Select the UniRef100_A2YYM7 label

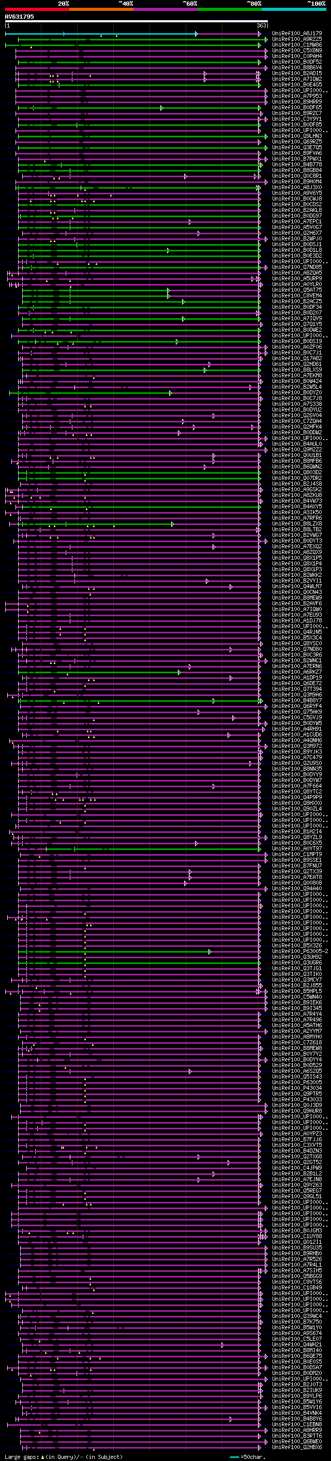pyautogui.click(x=297, y=1032)
